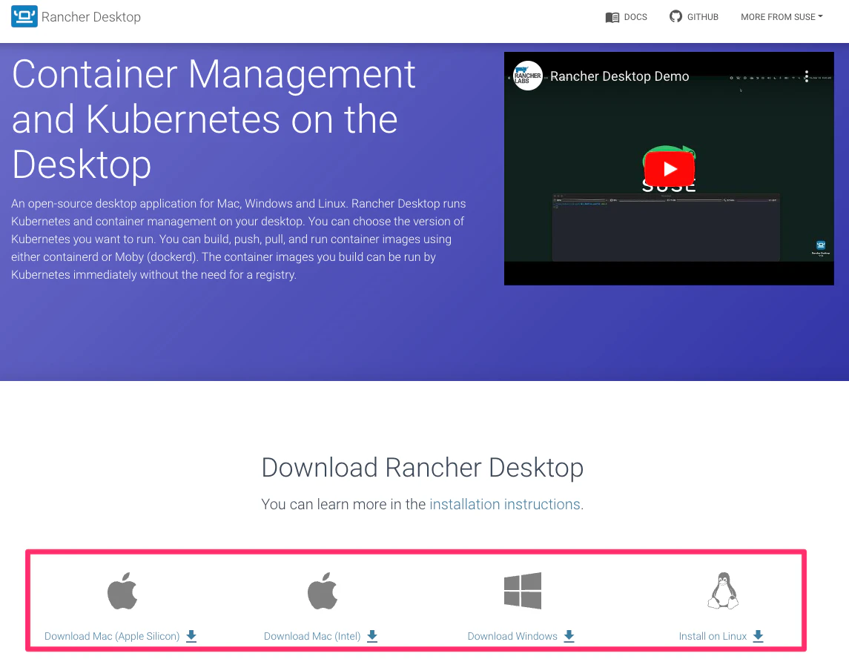Follow the installation instructions link
The image size is (849, 659).
(x=505, y=504)
